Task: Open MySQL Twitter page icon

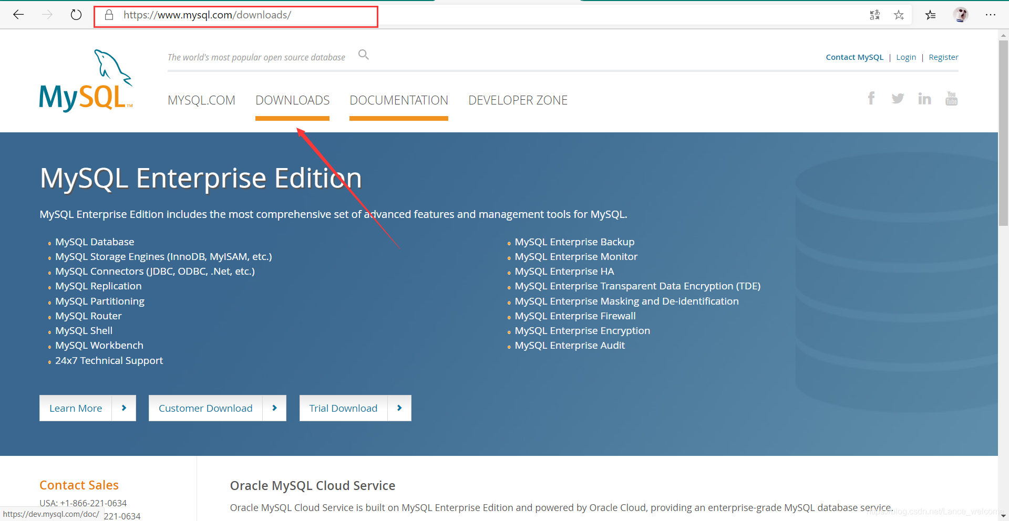Action: [898, 98]
